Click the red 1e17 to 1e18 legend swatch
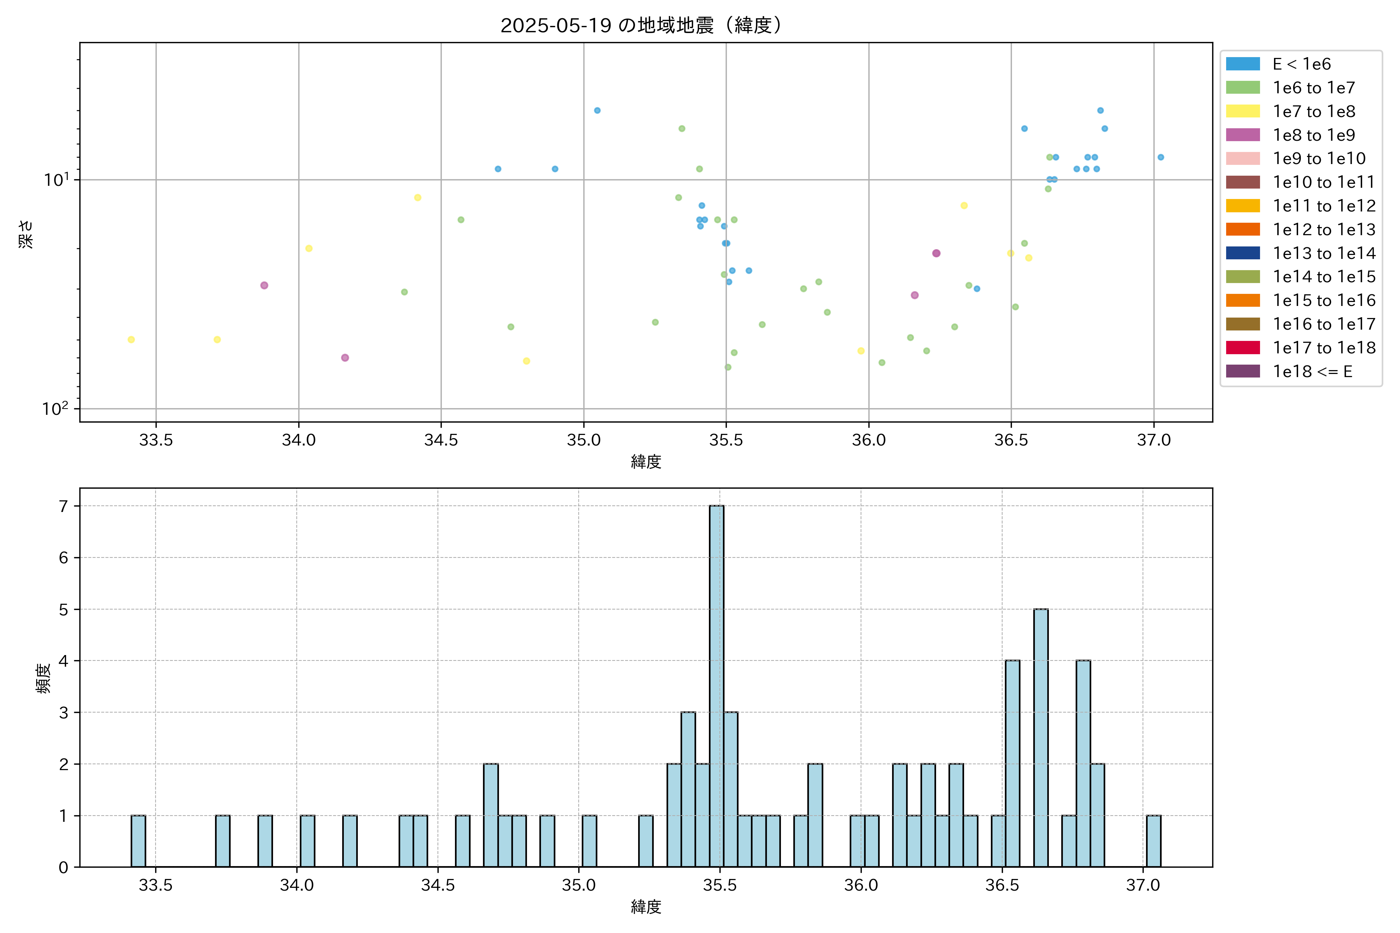This screenshot has width=1400, height=933. (x=1242, y=348)
